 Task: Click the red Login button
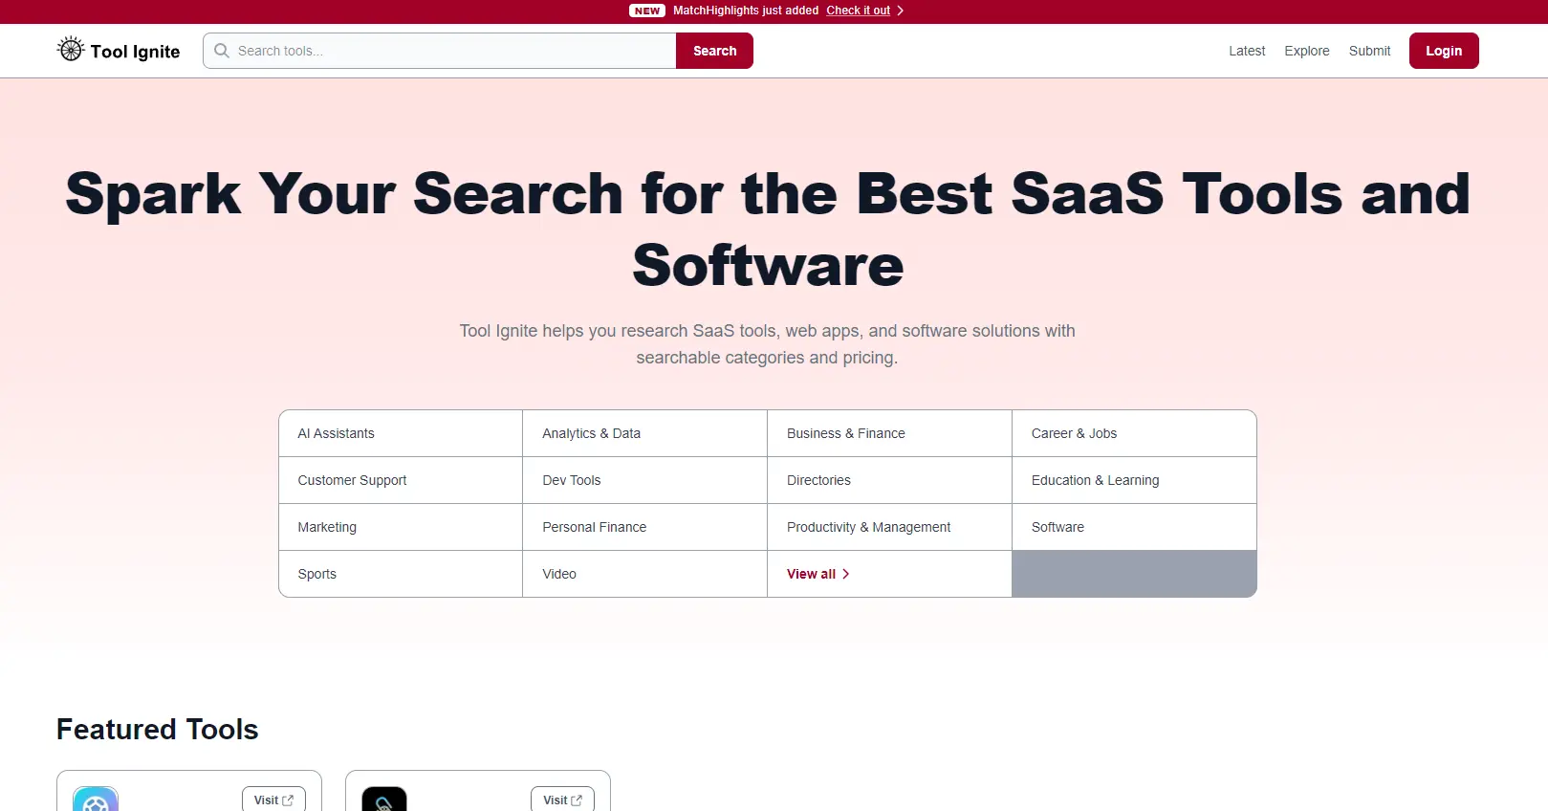click(1444, 51)
